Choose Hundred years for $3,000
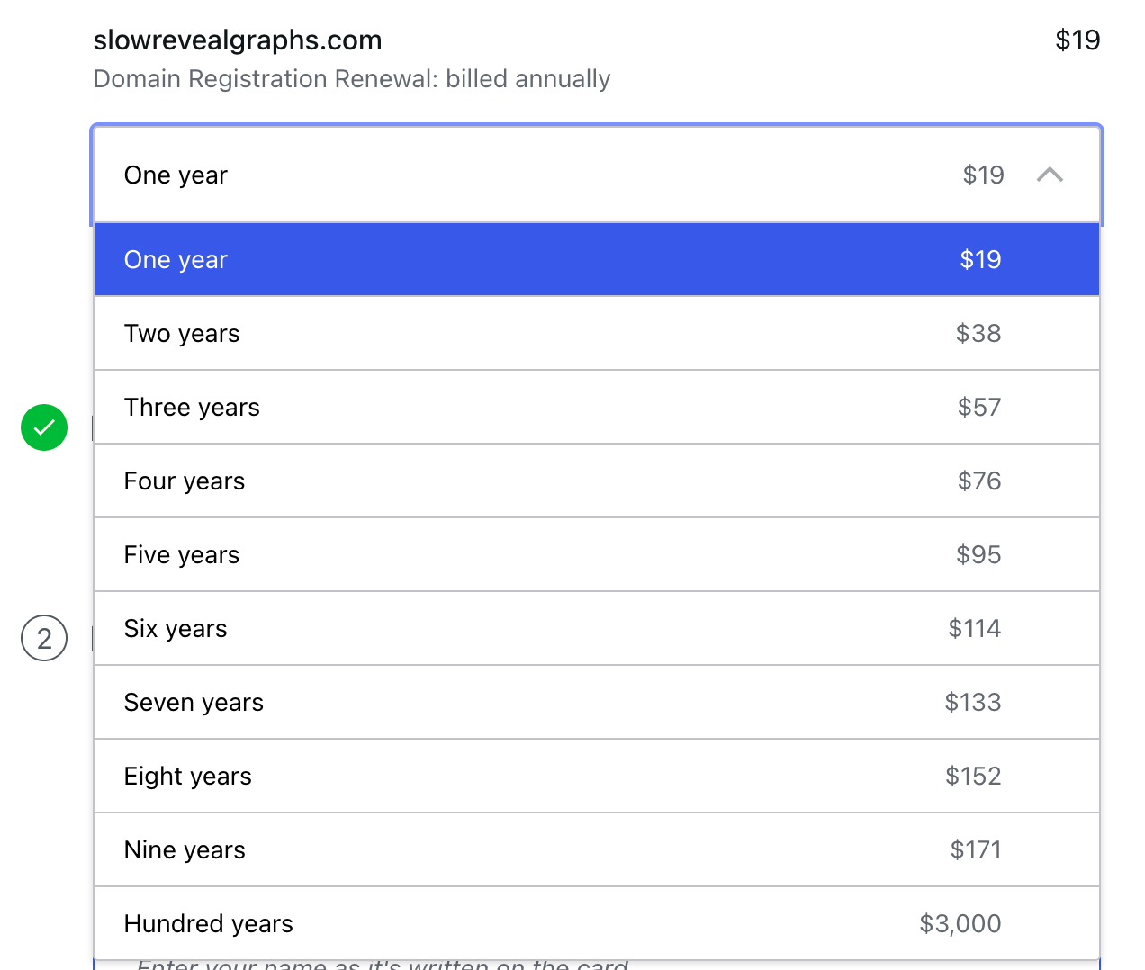 (x=596, y=924)
